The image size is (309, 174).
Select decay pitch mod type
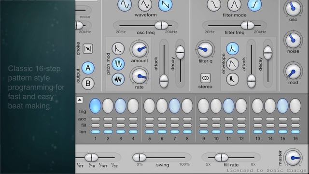[118, 48]
